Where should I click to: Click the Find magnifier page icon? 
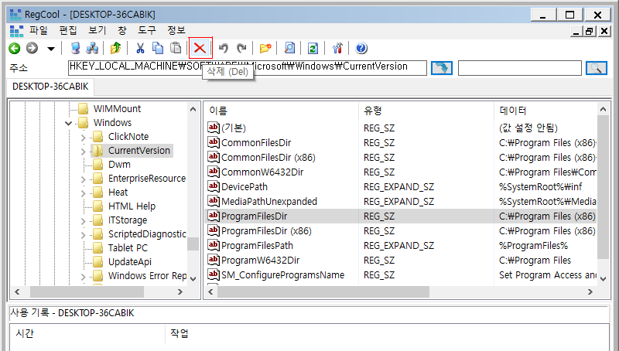tap(289, 49)
